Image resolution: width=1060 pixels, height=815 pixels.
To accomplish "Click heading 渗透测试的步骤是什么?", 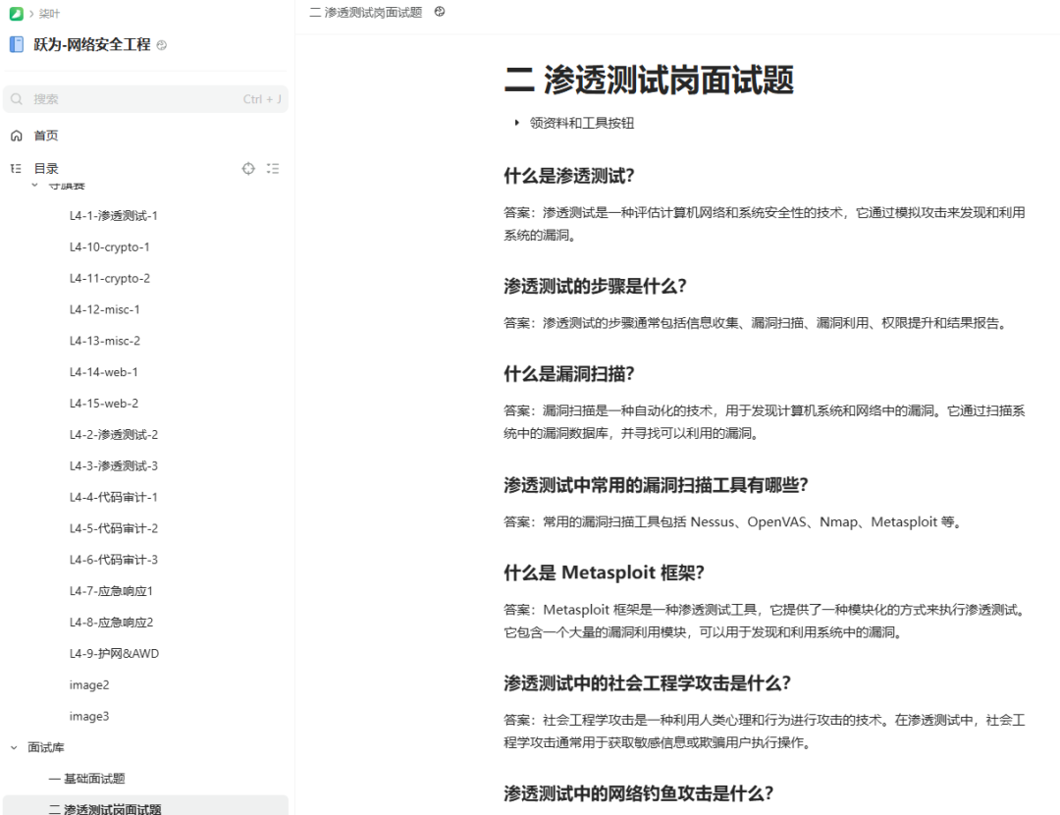I will click(595, 286).
